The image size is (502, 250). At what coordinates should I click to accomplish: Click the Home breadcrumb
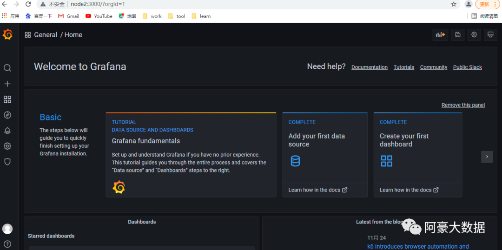[73, 35]
